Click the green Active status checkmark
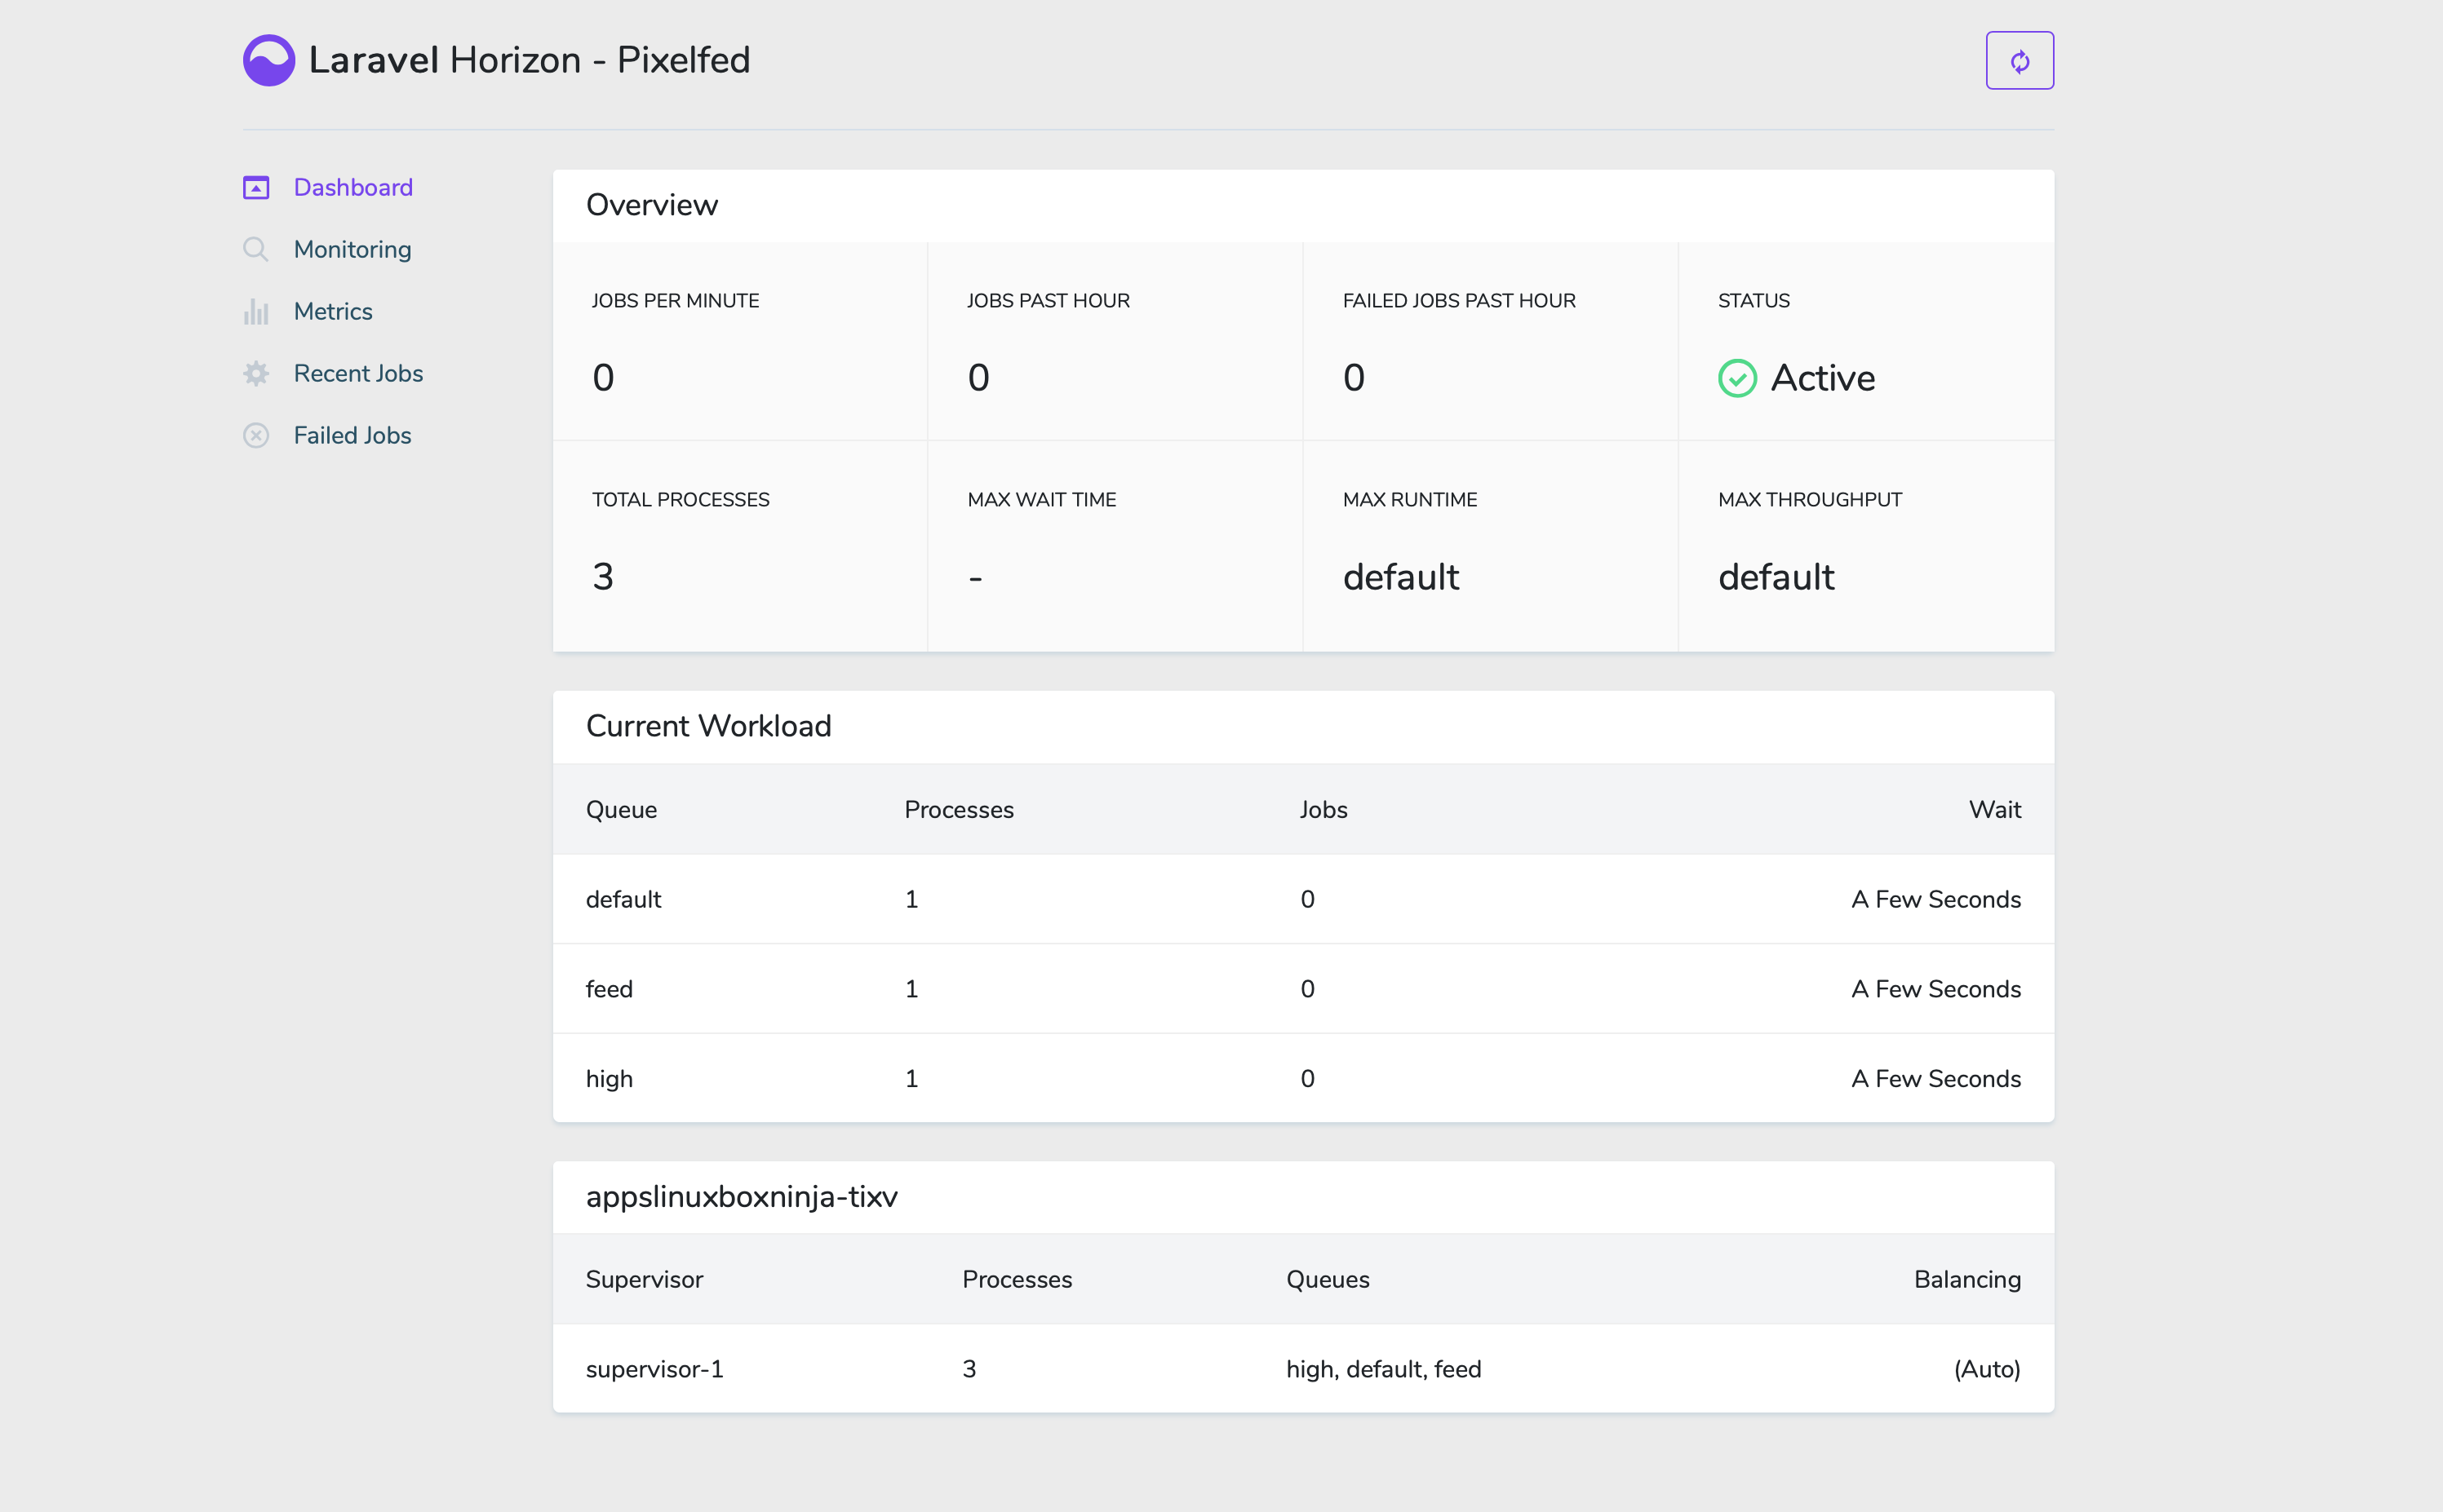The image size is (2443, 1512). 1736,378
